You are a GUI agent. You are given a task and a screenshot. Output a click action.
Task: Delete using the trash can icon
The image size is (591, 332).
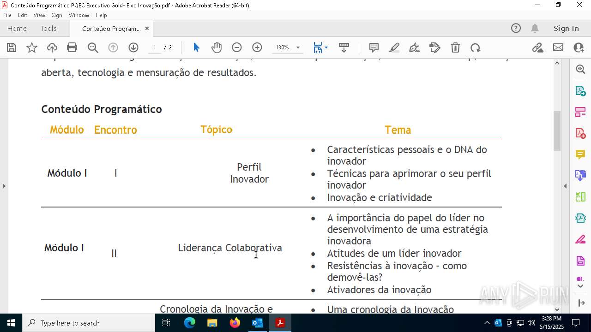[455, 47]
